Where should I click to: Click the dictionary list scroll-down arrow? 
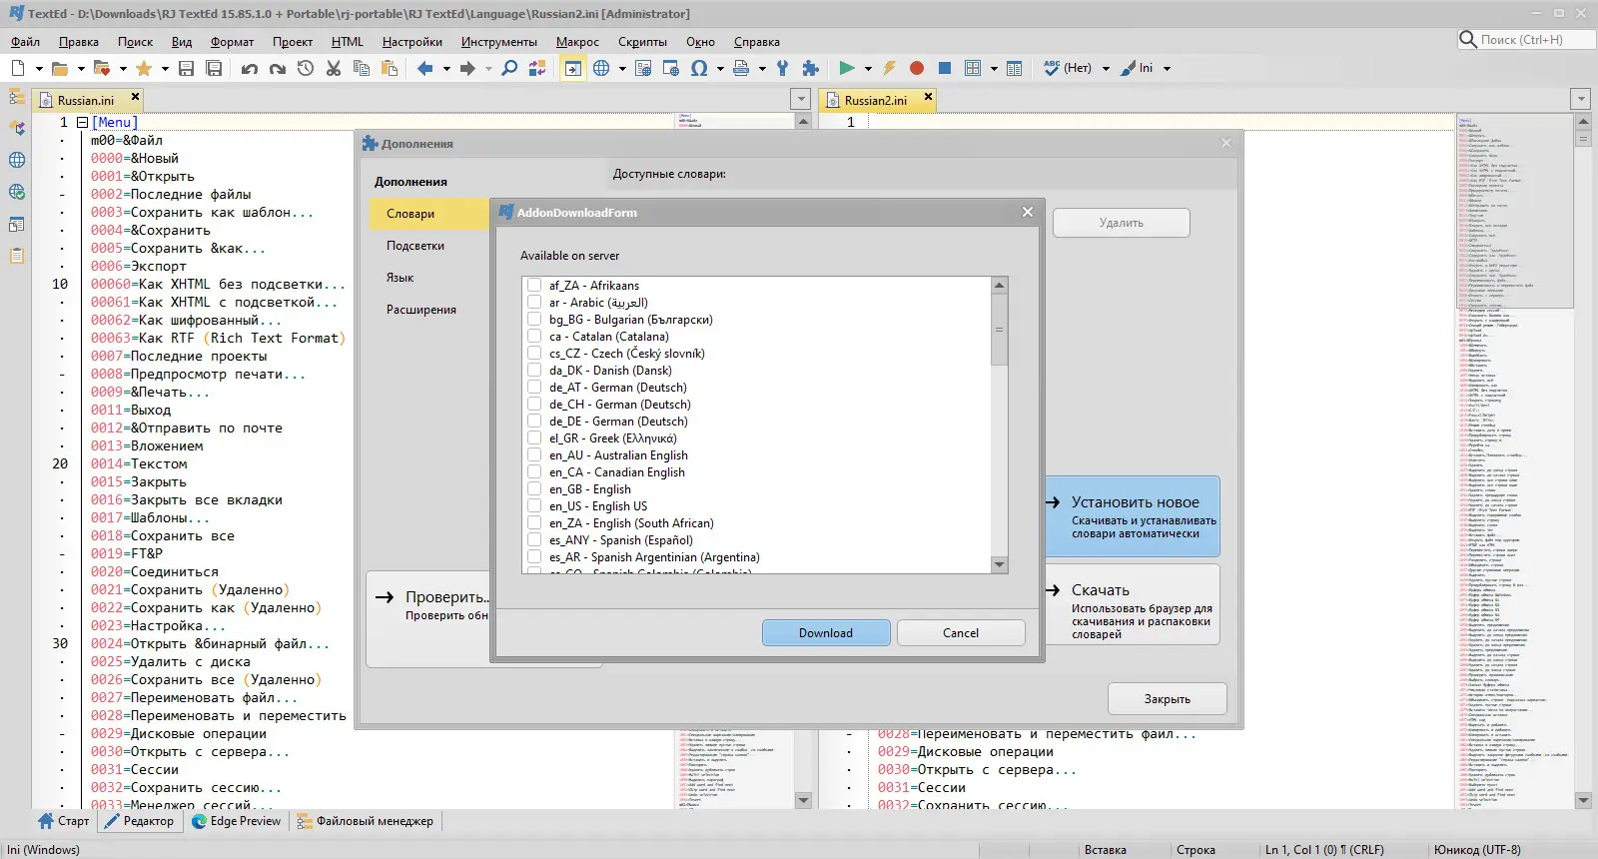(999, 564)
